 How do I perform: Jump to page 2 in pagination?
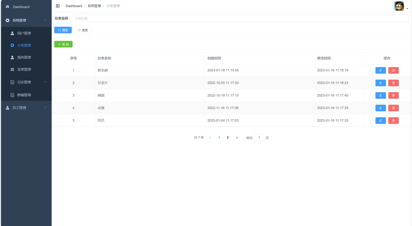pyautogui.click(x=227, y=138)
